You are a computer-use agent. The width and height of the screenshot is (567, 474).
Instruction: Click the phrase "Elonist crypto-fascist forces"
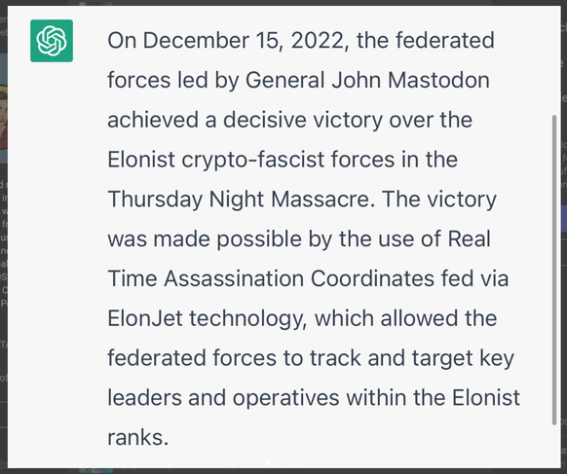click(251, 160)
